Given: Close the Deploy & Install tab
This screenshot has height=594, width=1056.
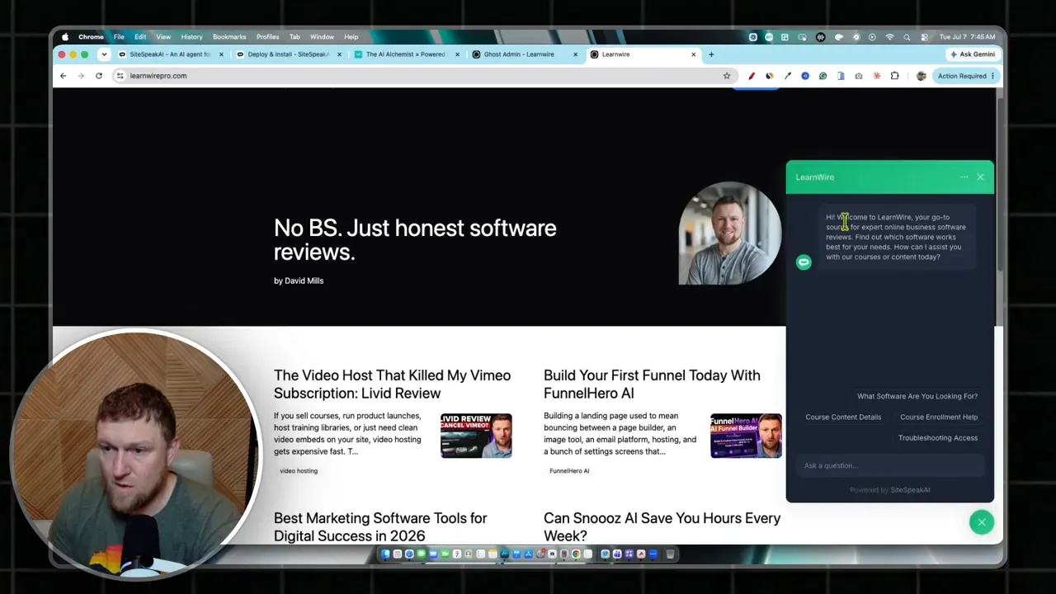Looking at the screenshot, I should [339, 54].
